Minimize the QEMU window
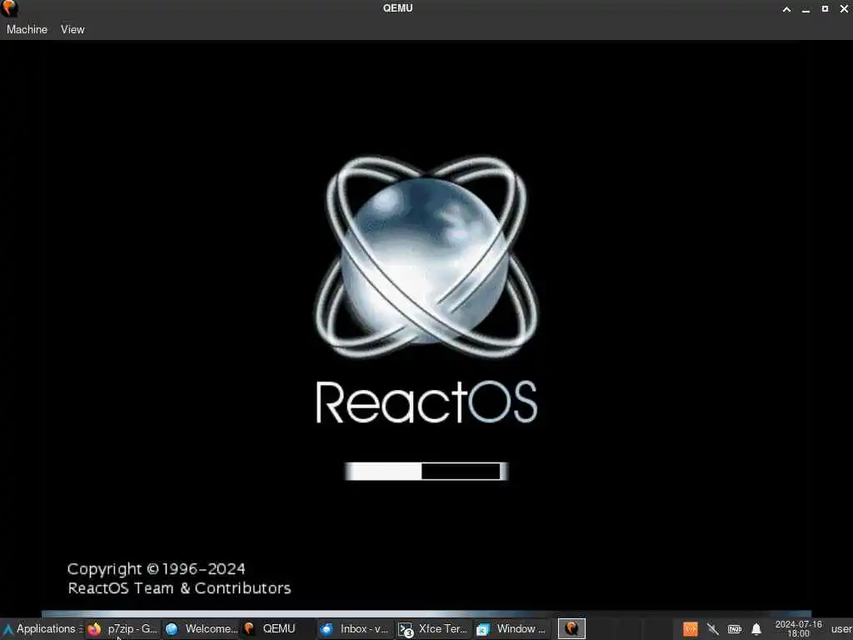The image size is (853, 640). [806, 8]
